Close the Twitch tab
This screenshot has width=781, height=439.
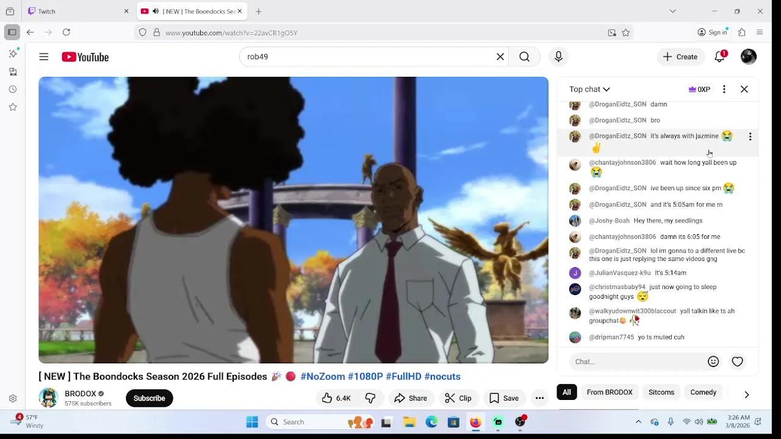click(x=126, y=11)
